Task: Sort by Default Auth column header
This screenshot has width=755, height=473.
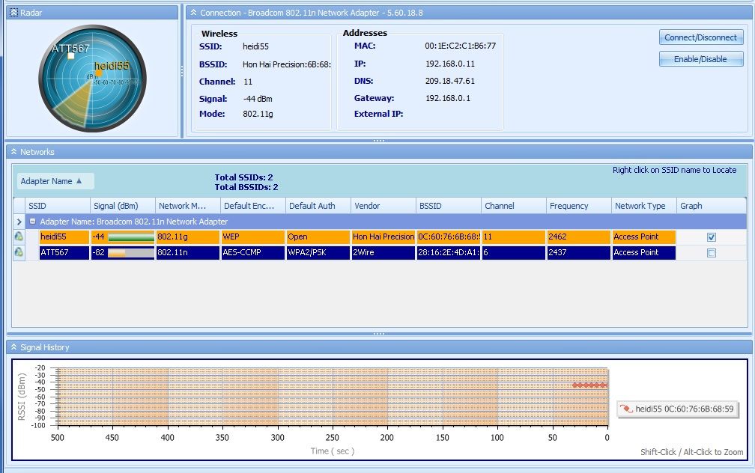Action: tap(318, 206)
